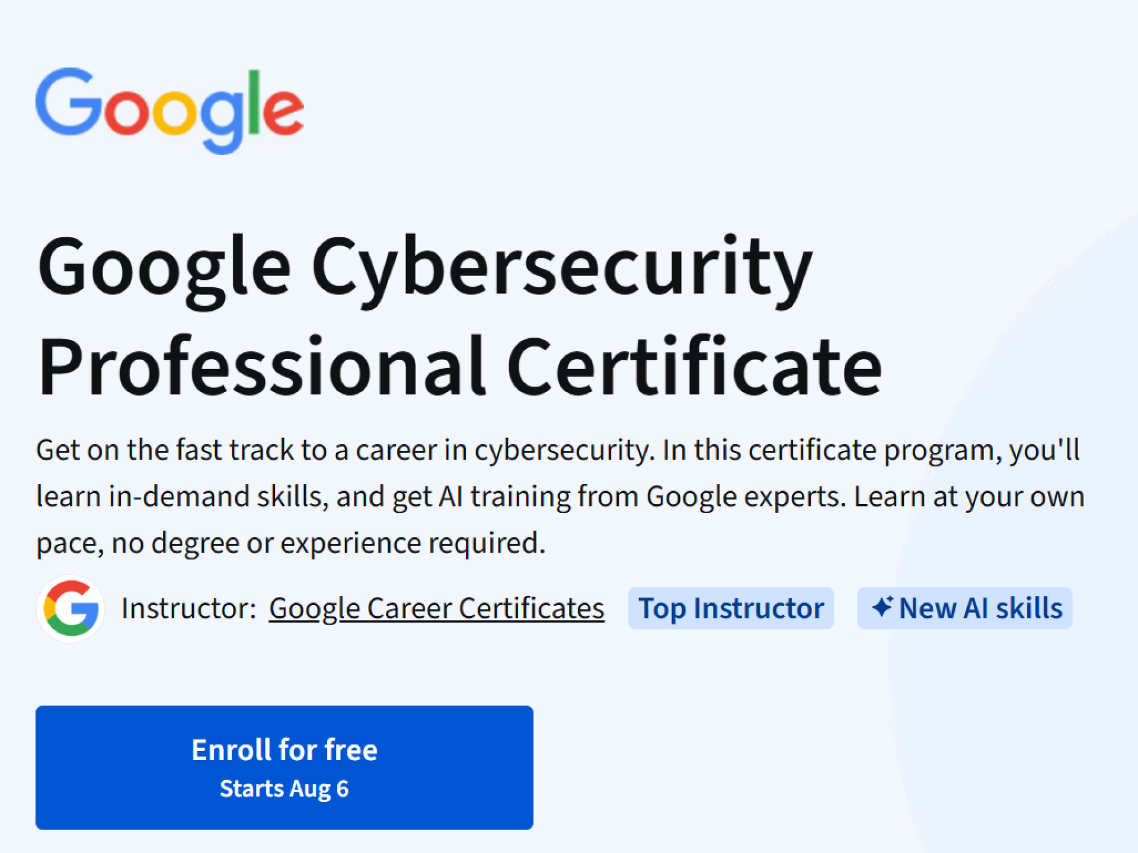Click the Professional Certificate heading line
This screenshot has height=853, width=1138.
(459, 367)
